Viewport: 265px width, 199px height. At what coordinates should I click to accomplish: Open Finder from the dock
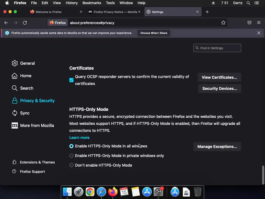click(67, 192)
